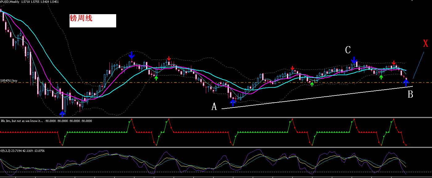This screenshot has height=178, width=432.
Task: Click the #21854761 buy order label
Action: coord(8,80)
